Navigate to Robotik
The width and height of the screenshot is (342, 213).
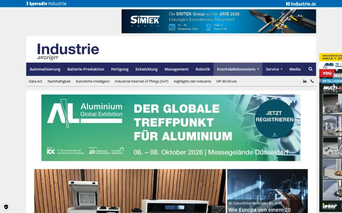[x=203, y=69]
